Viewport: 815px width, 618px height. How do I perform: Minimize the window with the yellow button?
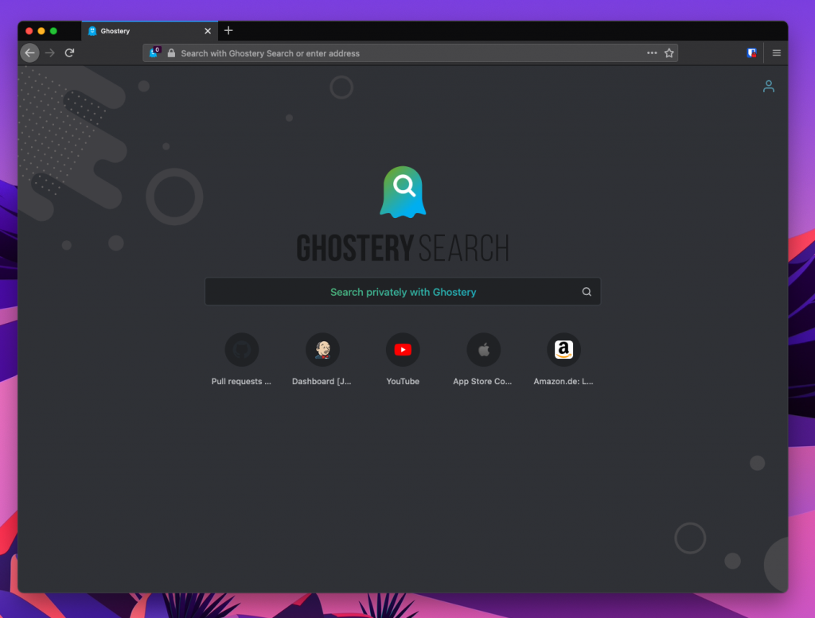[41, 31]
